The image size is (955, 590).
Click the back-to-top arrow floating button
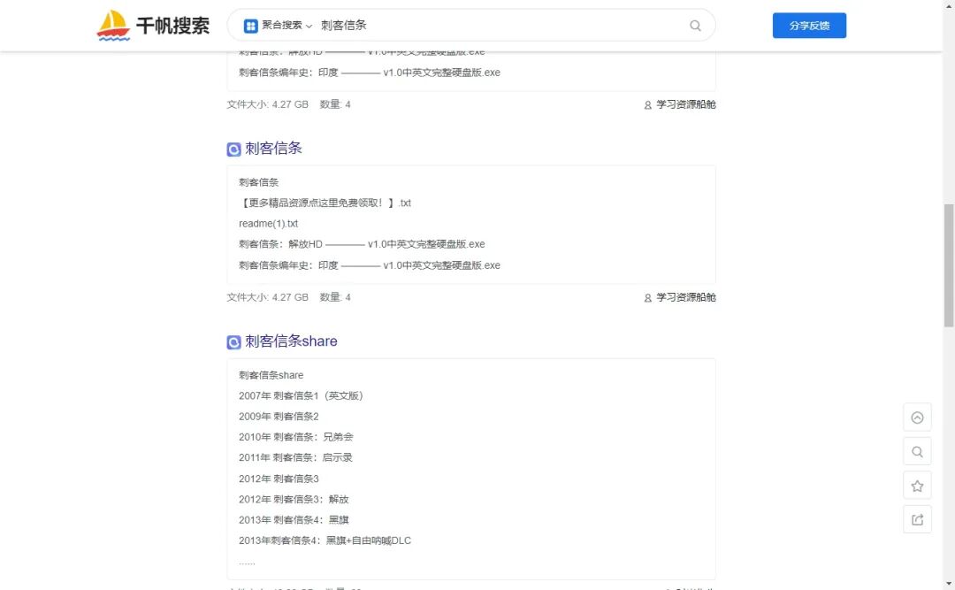[x=917, y=418]
